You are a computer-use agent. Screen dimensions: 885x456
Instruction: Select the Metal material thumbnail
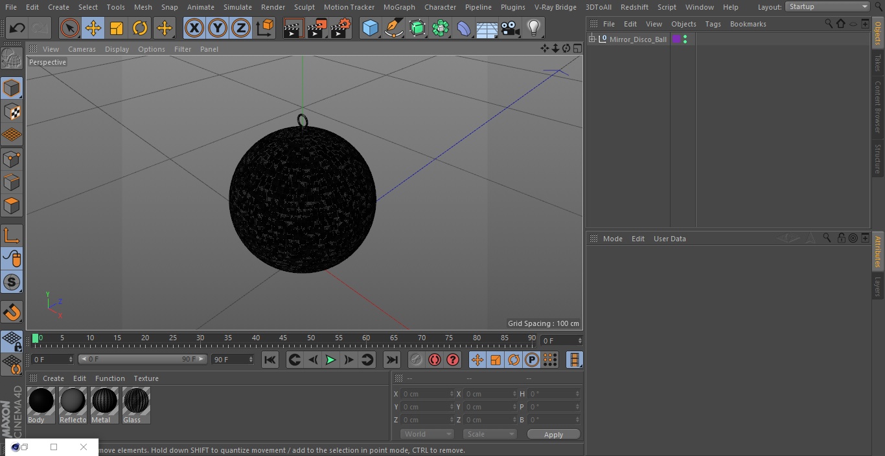tap(104, 406)
